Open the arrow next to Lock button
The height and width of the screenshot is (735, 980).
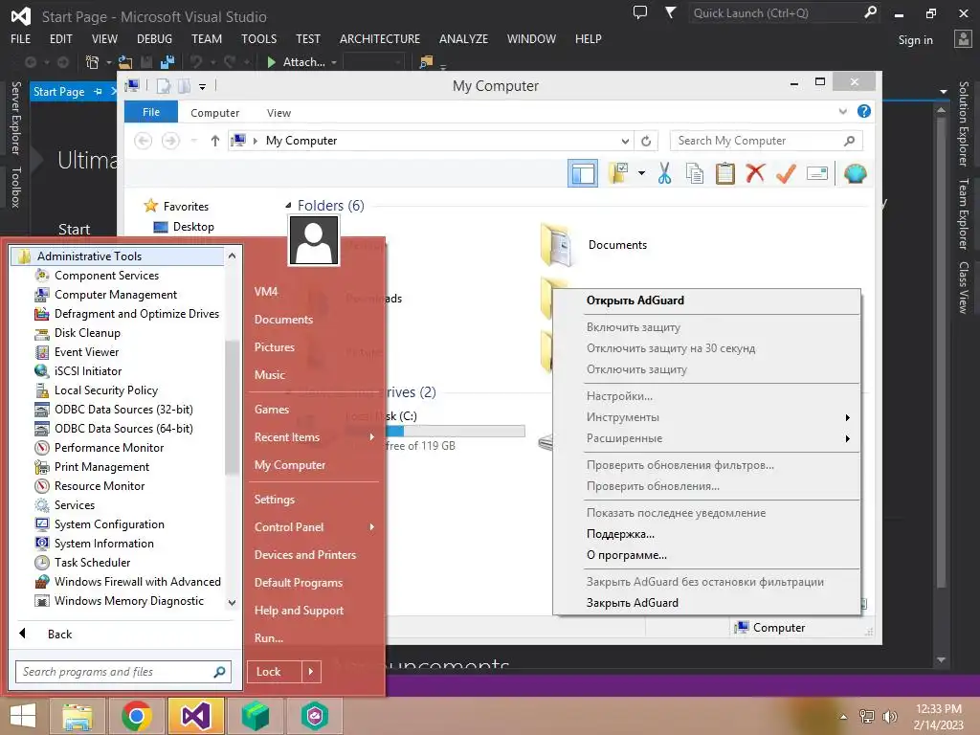(311, 672)
